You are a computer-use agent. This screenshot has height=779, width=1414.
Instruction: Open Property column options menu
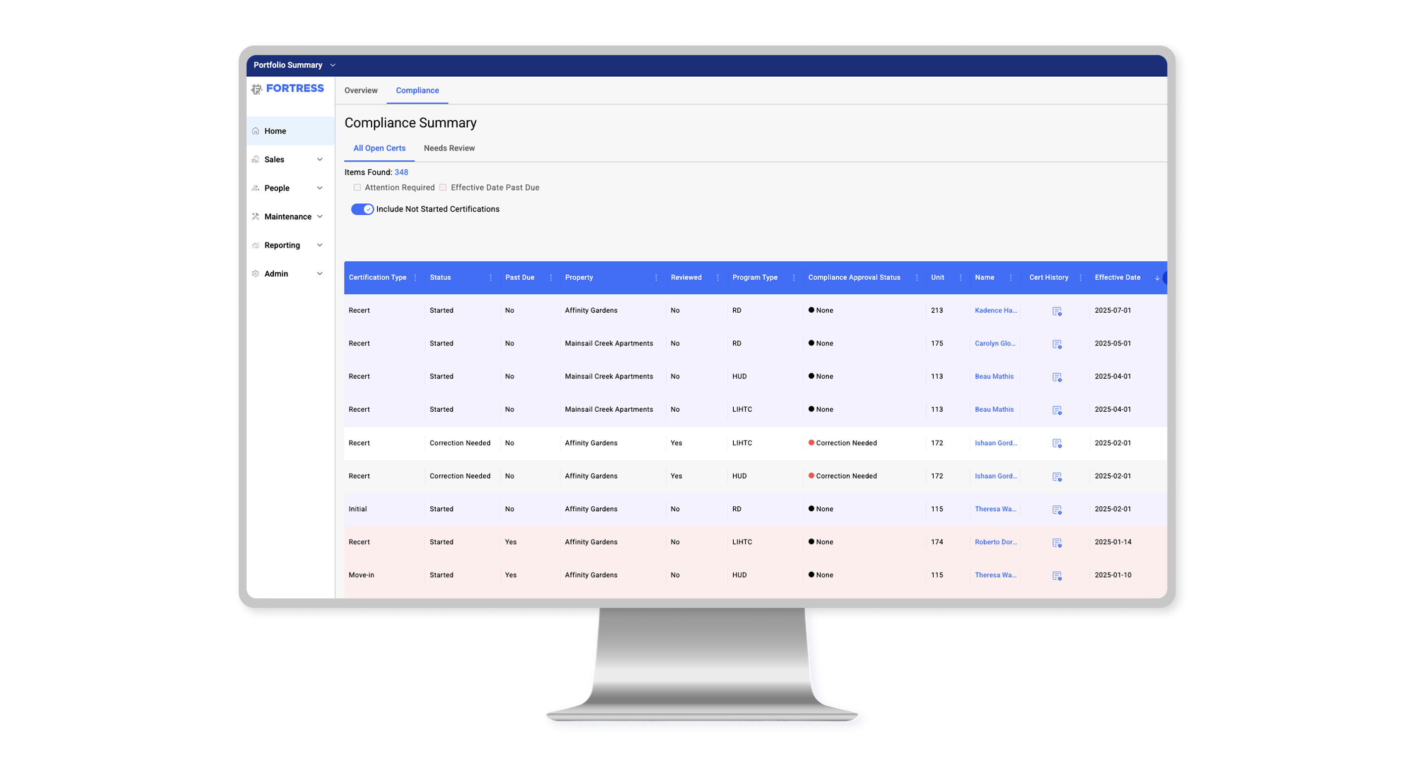656,278
